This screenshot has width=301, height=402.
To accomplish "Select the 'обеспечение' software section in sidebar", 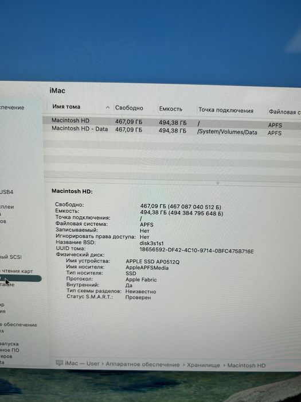I will [18, 324].
